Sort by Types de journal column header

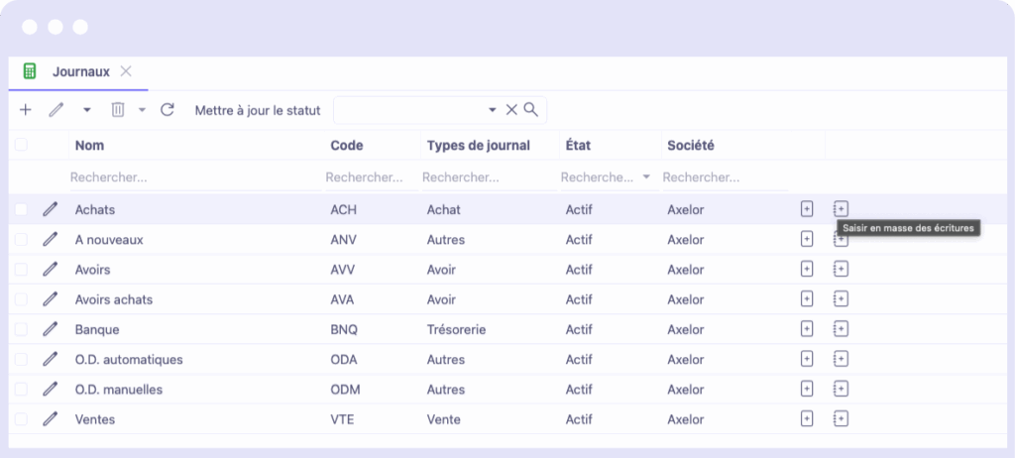[479, 145]
